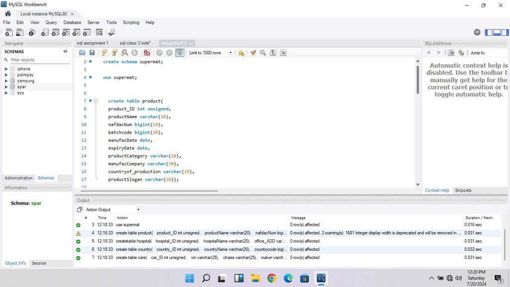Create a new schema icon

click(x=45, y=32)
